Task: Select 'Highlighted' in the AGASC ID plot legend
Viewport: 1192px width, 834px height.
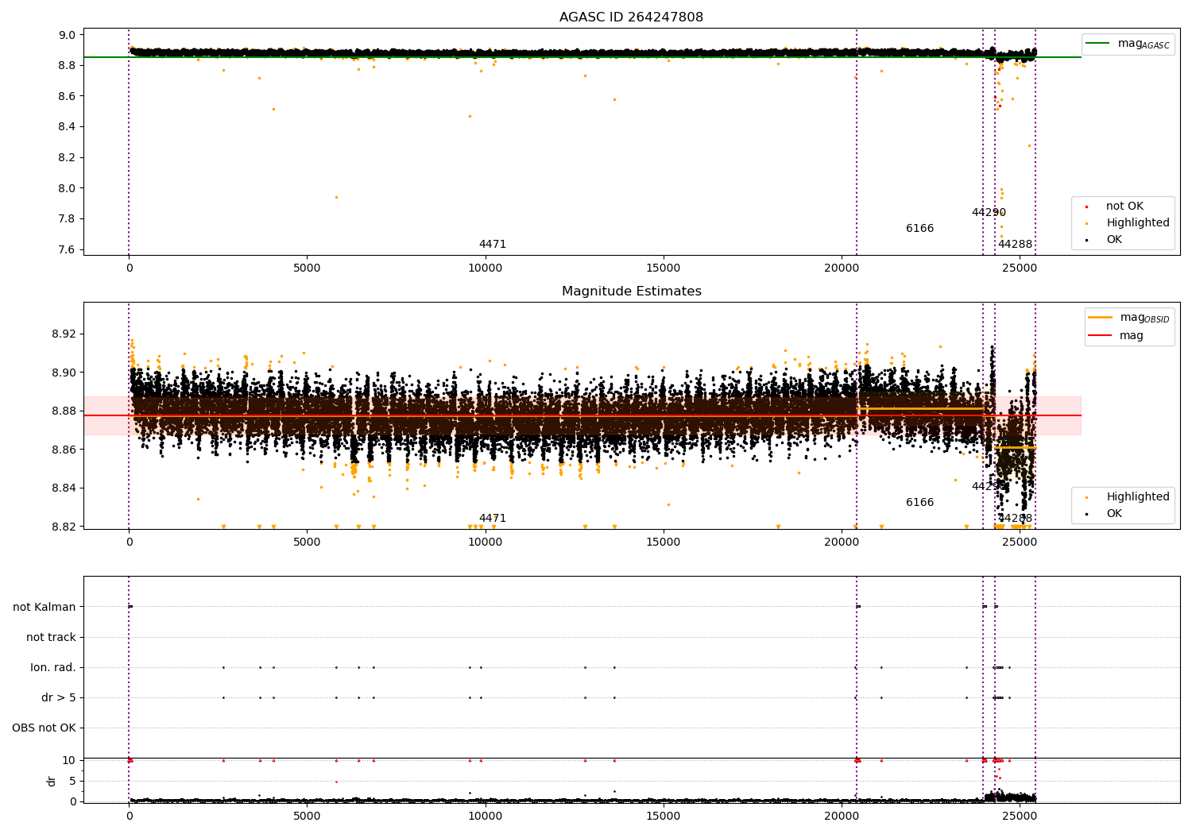Action: click(1138, 223)
